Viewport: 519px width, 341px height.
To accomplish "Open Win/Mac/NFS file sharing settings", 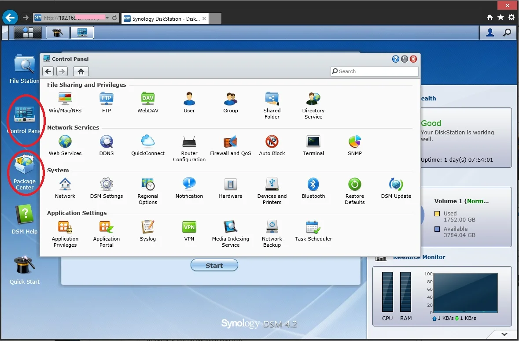I will pos(65,102).
